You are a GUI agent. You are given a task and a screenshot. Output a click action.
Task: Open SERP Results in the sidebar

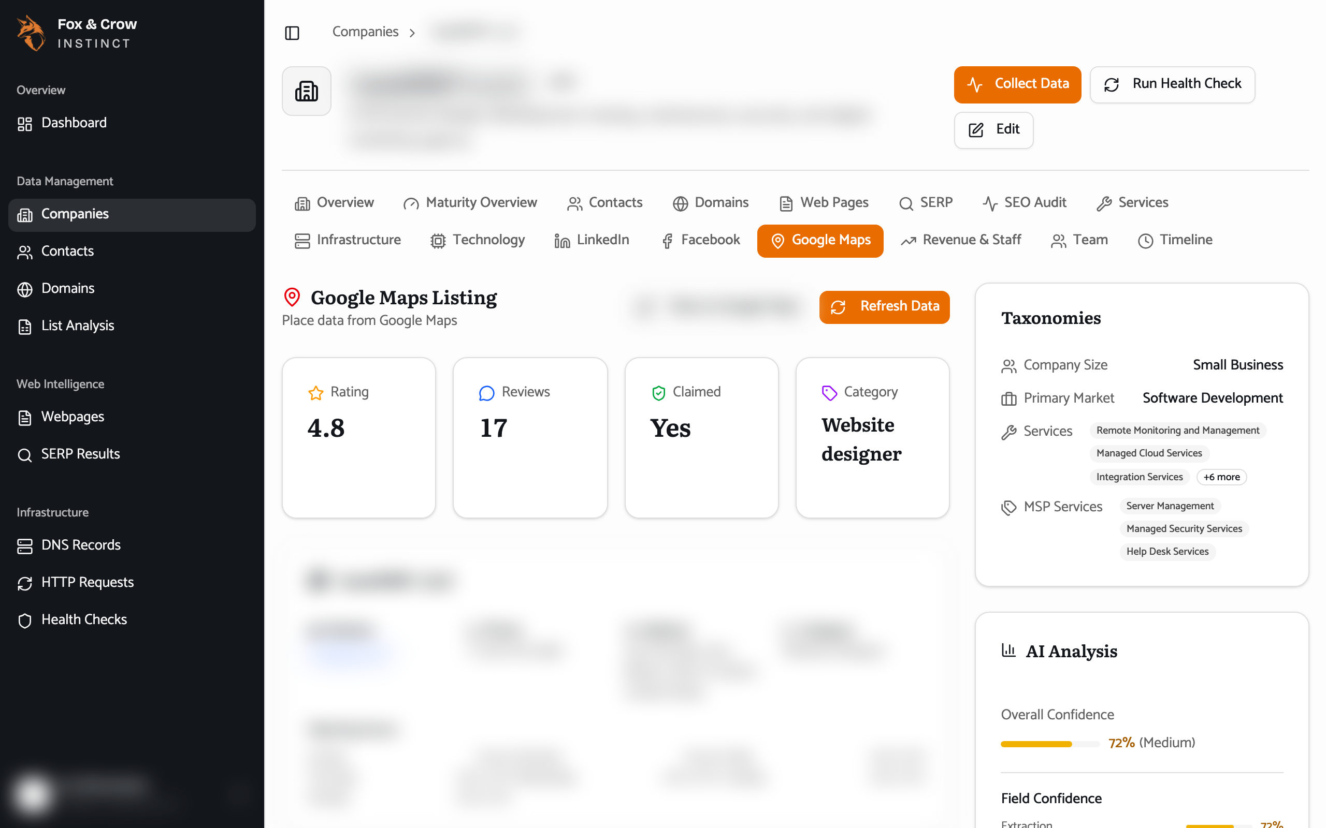(x=132, y=454)
